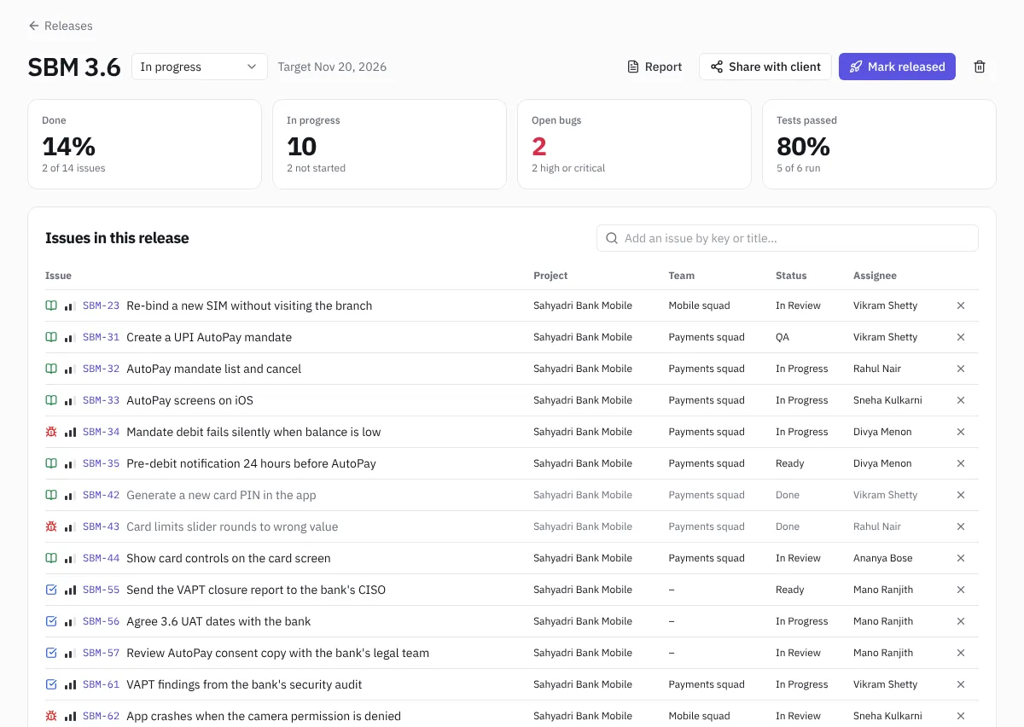Remove SBM-56 with its X button

click(x=961, y=621)
